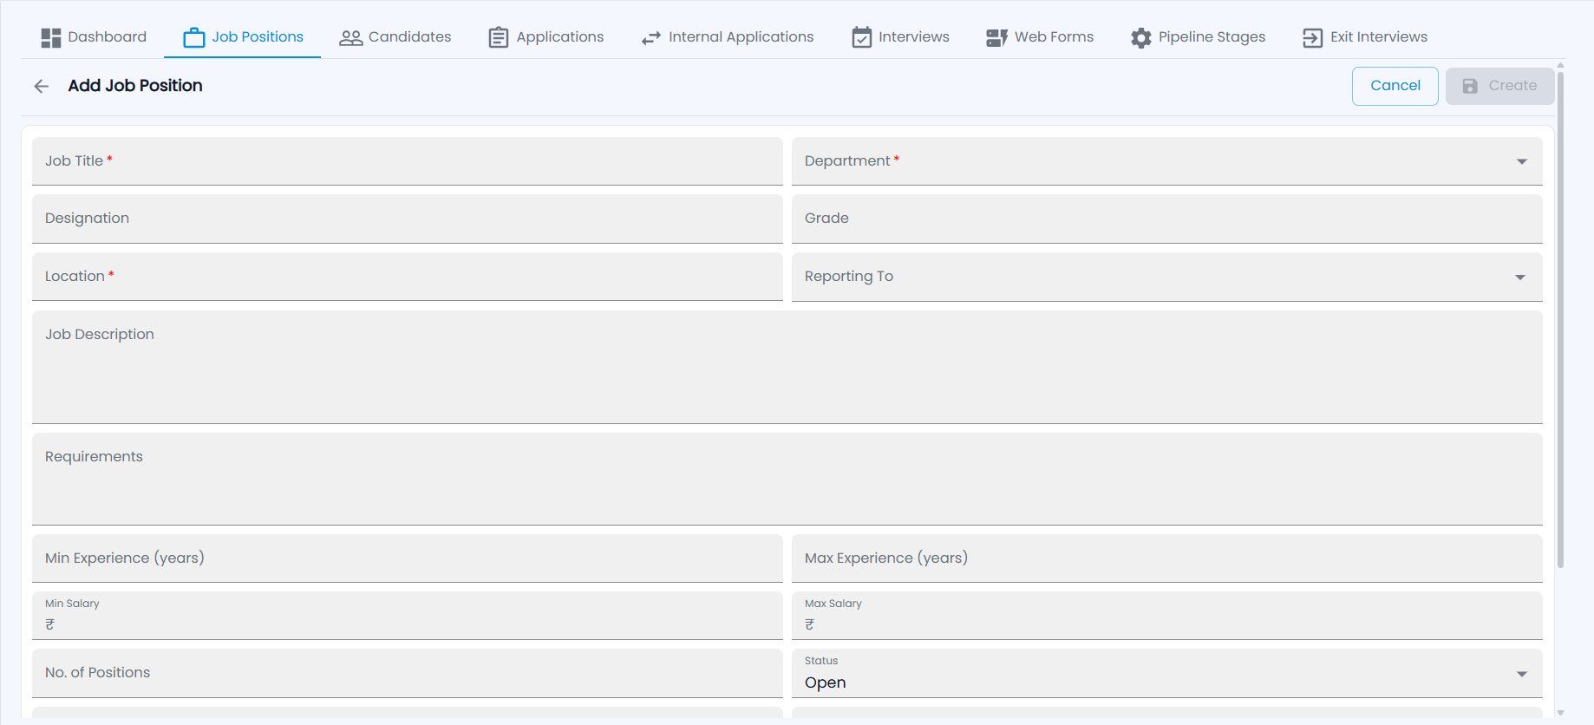Select the Dashboard tab label
The height and width of the screenshot is (725, 1594).
[x=108, y=36]
